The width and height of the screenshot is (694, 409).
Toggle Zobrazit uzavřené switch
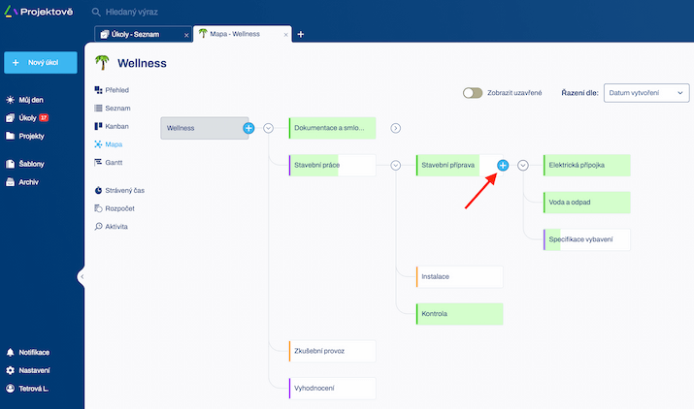(x=473, y=93)
